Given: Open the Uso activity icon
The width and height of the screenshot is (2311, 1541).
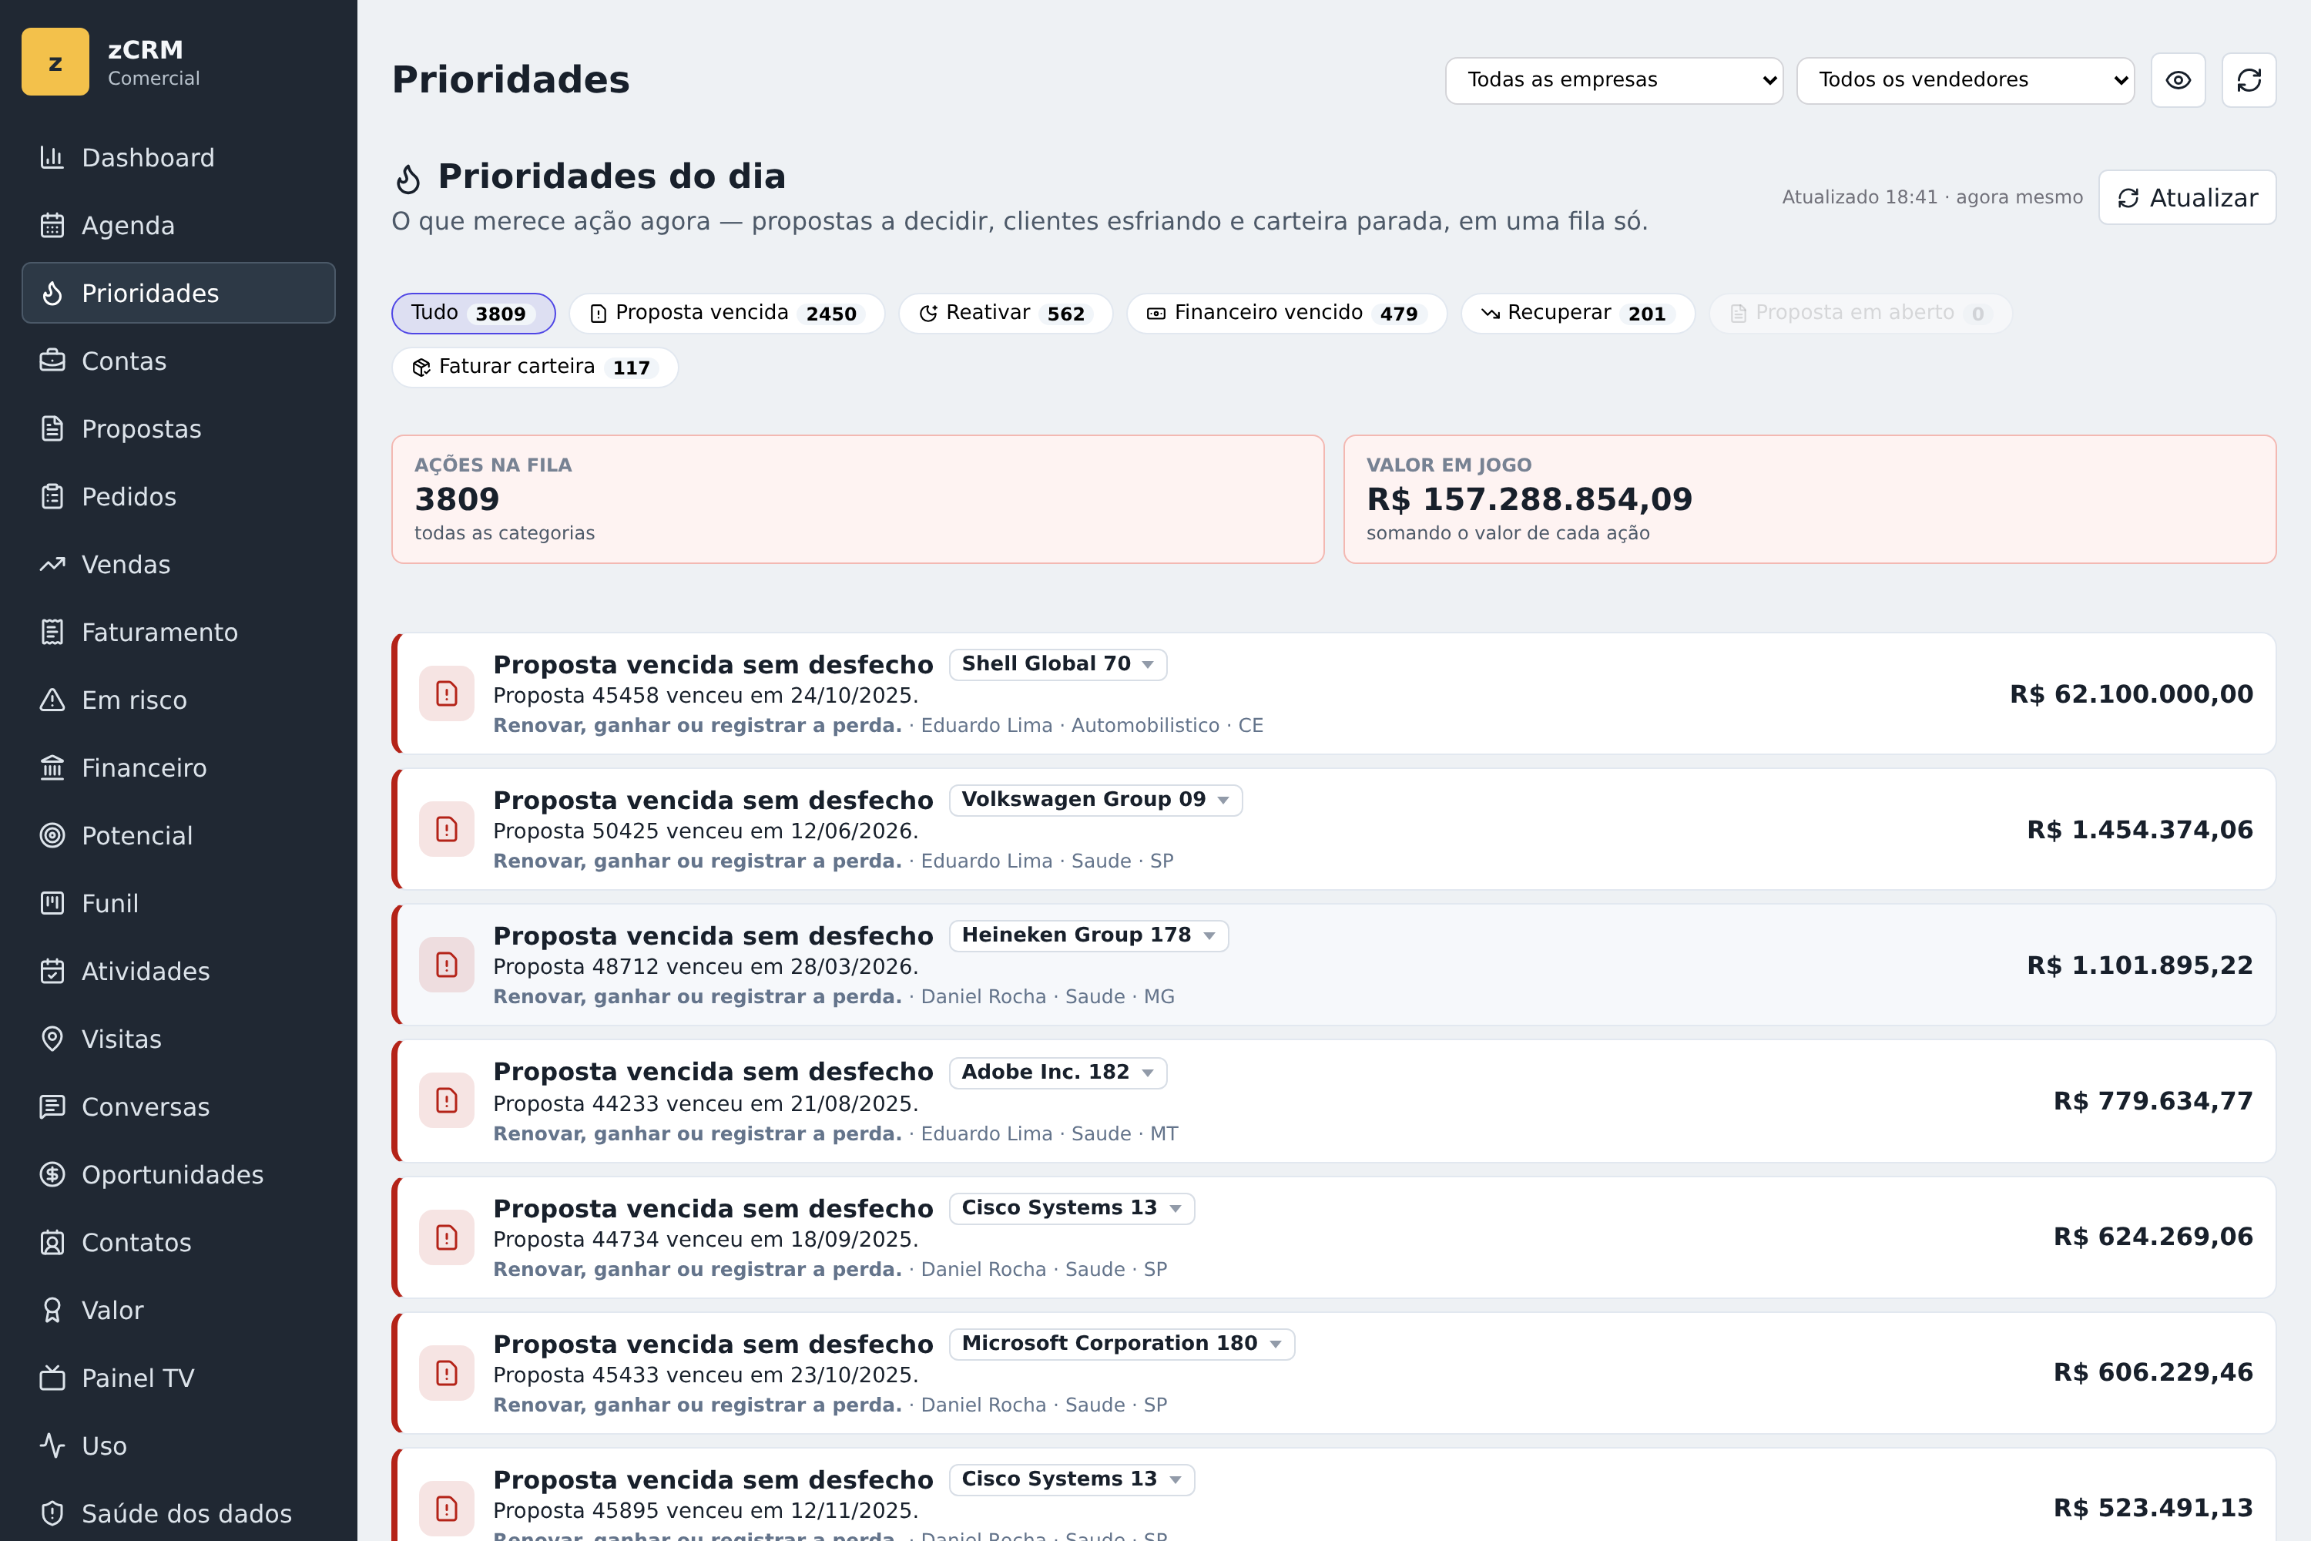Looking at the screenshot, I should coord(52,1445).
